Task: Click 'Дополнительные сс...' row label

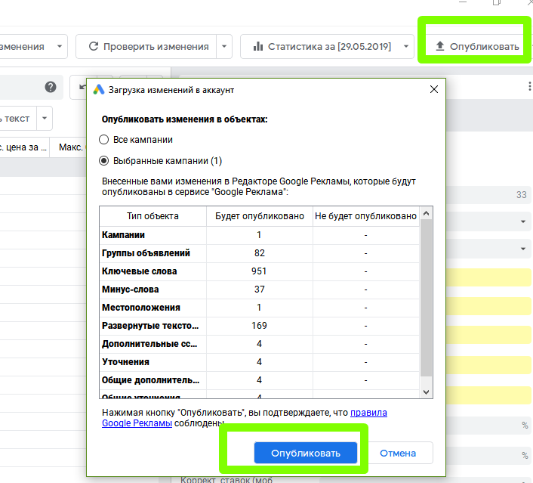Action: pyautogui.click(x=149, y=344)
